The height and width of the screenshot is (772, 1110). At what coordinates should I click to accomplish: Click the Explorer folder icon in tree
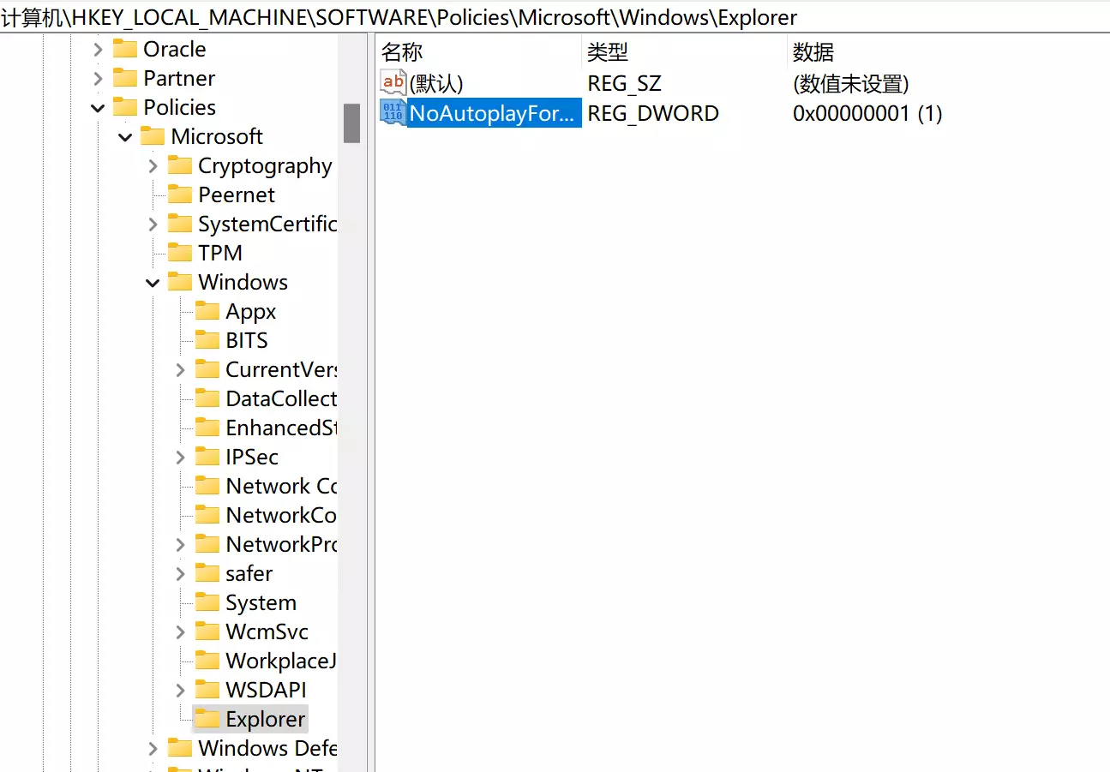point(207,719)
